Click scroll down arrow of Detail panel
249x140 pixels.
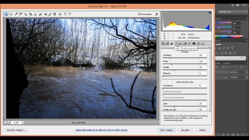click(x=210, y=110)
